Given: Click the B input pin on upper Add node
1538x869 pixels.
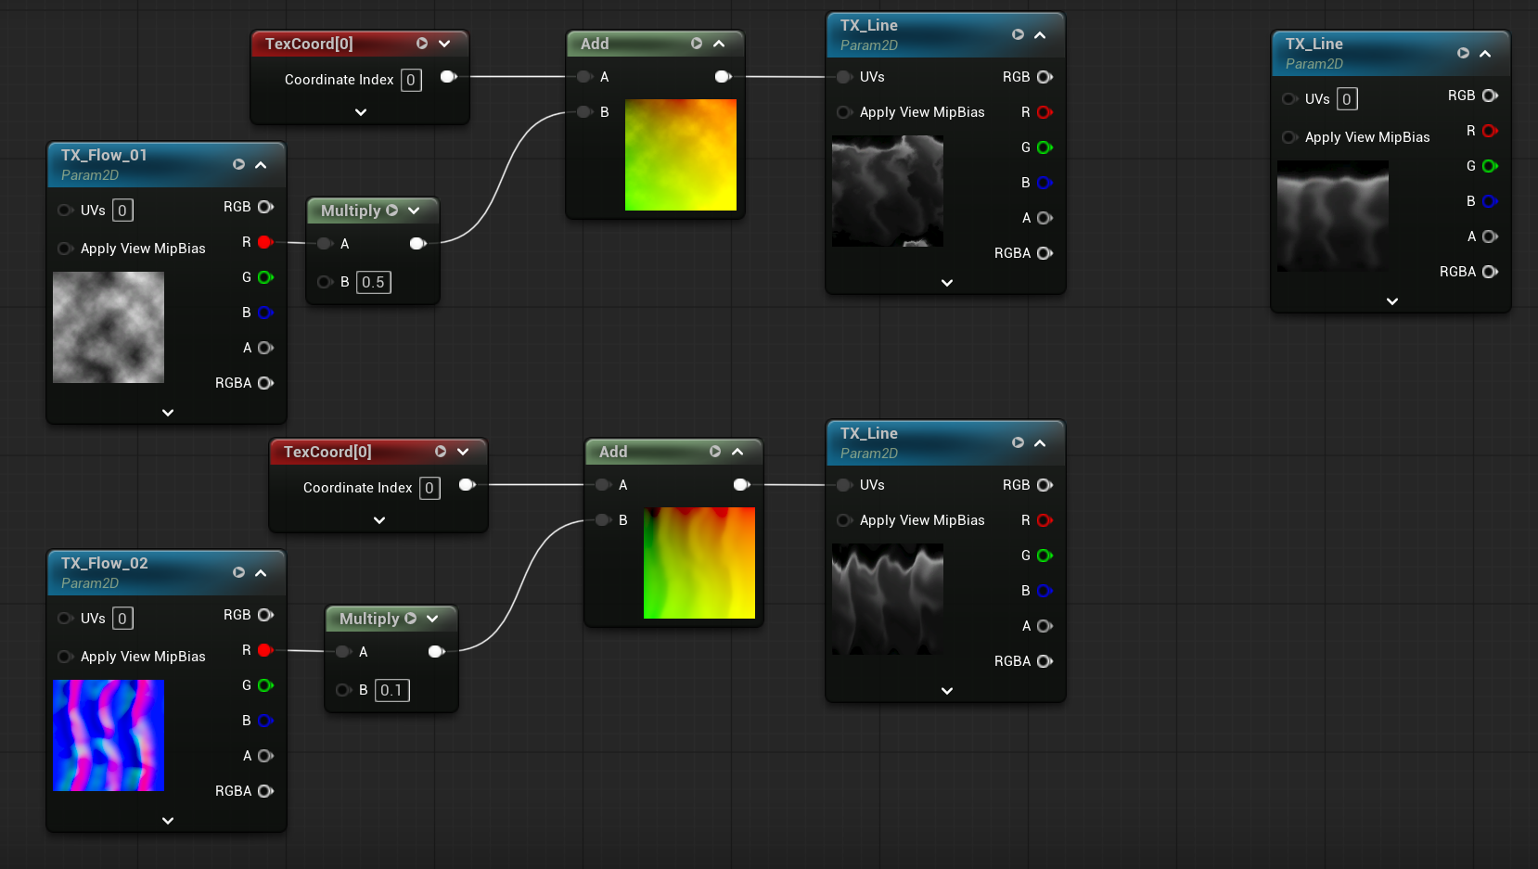Looking at the screenshot, I should coord(584,112).
